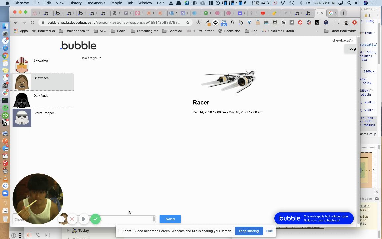The image size is (382, 239).
Task: Open the Bookmarks menu
Action: point(96,3)
